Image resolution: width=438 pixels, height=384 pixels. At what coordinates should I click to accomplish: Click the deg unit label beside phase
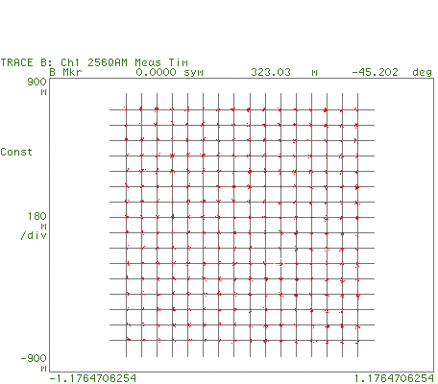pos(423,73)
